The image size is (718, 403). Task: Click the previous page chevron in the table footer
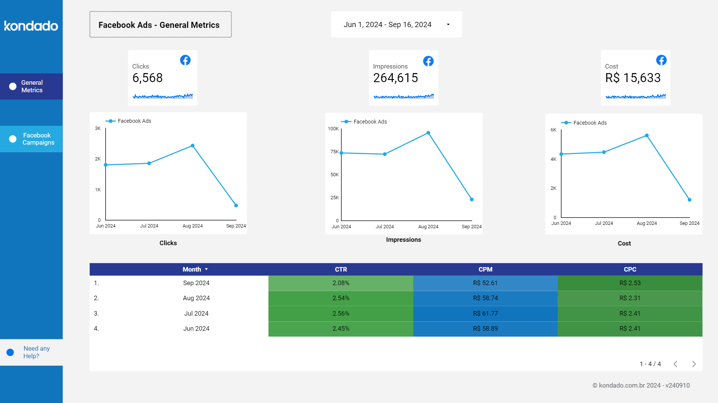click(675, 364)
